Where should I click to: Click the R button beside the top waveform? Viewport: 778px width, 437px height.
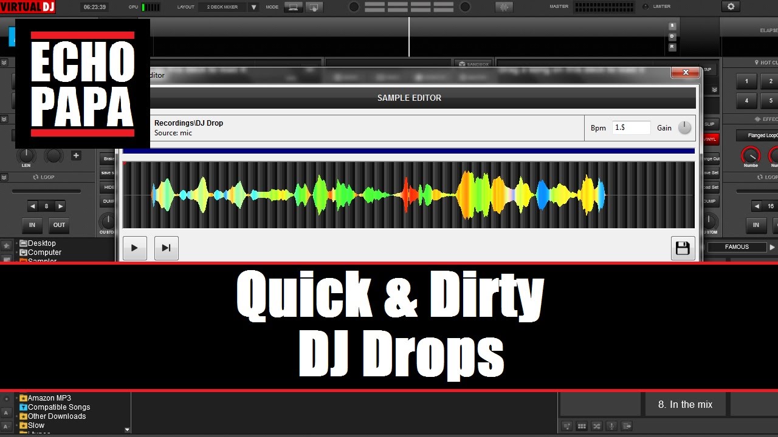click(672, 47)
